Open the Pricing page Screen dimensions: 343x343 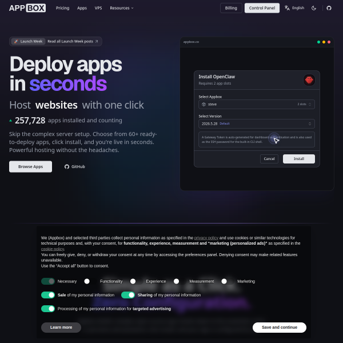(62, 8)
